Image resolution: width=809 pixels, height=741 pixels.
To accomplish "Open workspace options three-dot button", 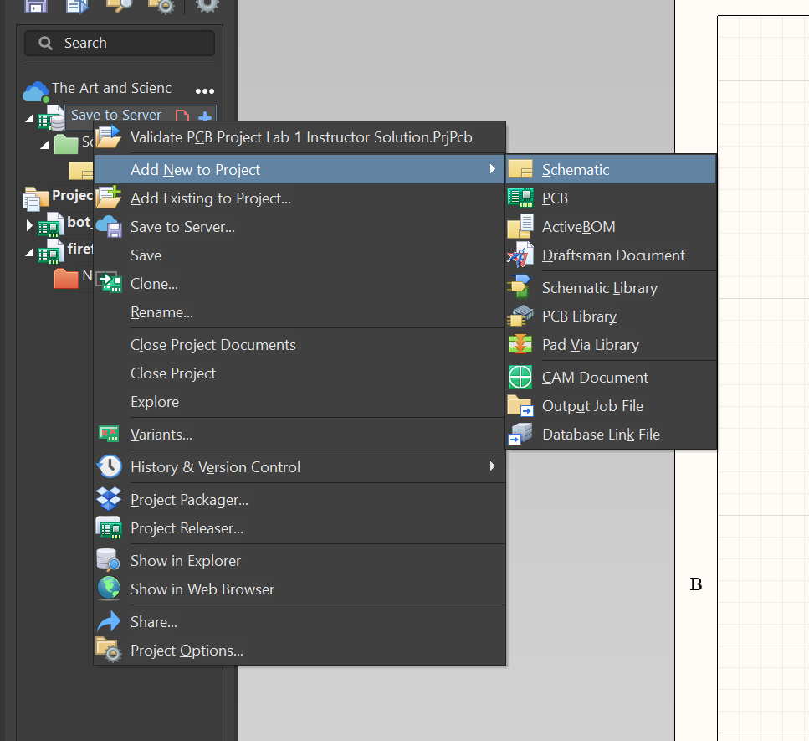I will pyautogui.click(x=205, y=91).
